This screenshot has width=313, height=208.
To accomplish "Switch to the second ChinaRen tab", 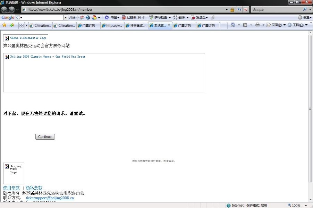I will (x=65, y=26).
